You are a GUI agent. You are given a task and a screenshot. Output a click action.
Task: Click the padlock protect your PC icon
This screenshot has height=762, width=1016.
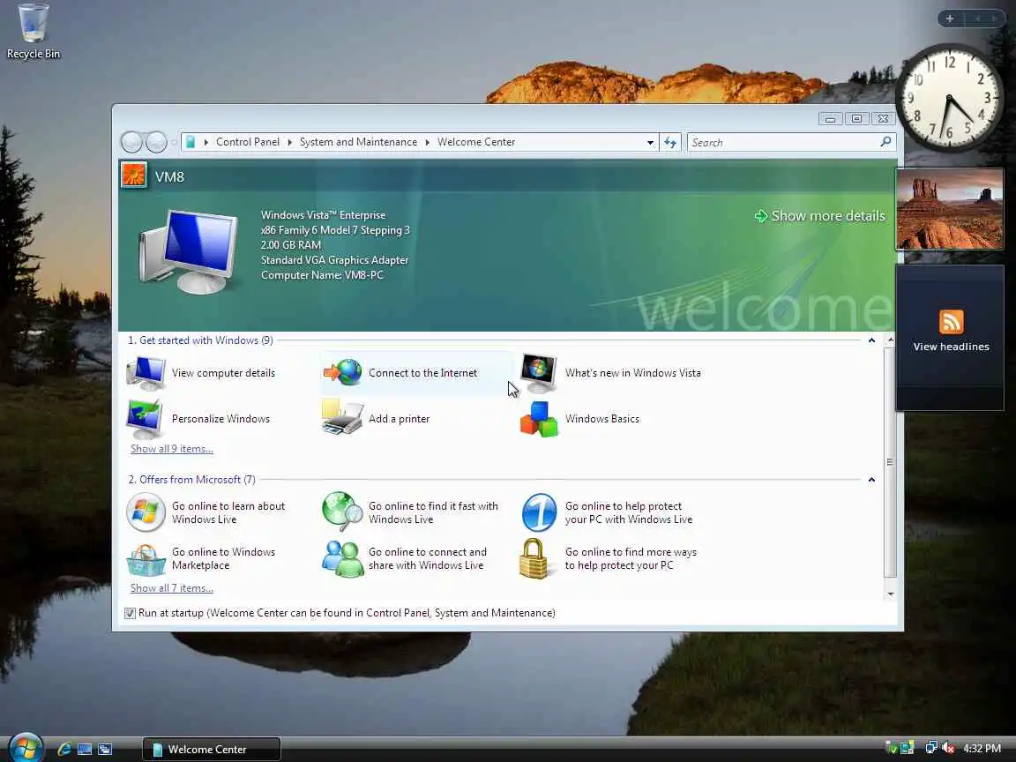click(534, 558)
